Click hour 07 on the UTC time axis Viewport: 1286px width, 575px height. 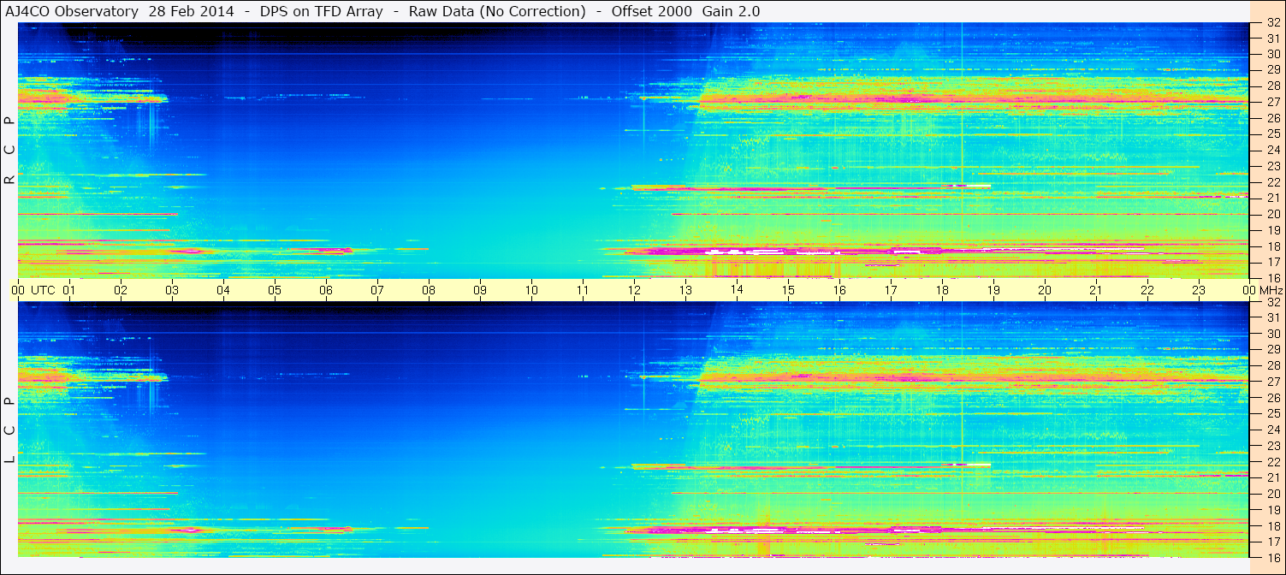[x=377, y=290]
